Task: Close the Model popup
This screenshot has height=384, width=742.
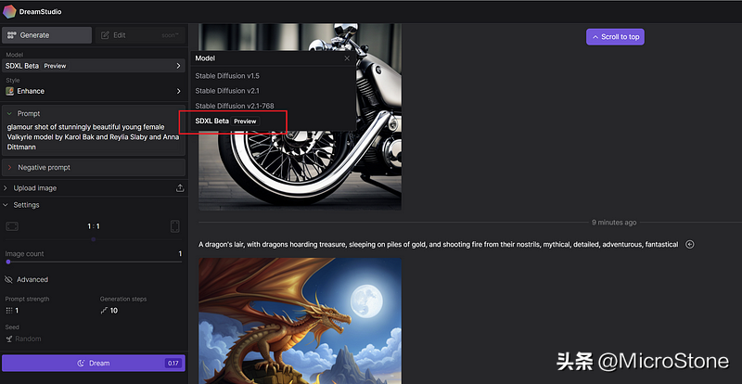Action: pyautogui.click(x=347, y=58)
